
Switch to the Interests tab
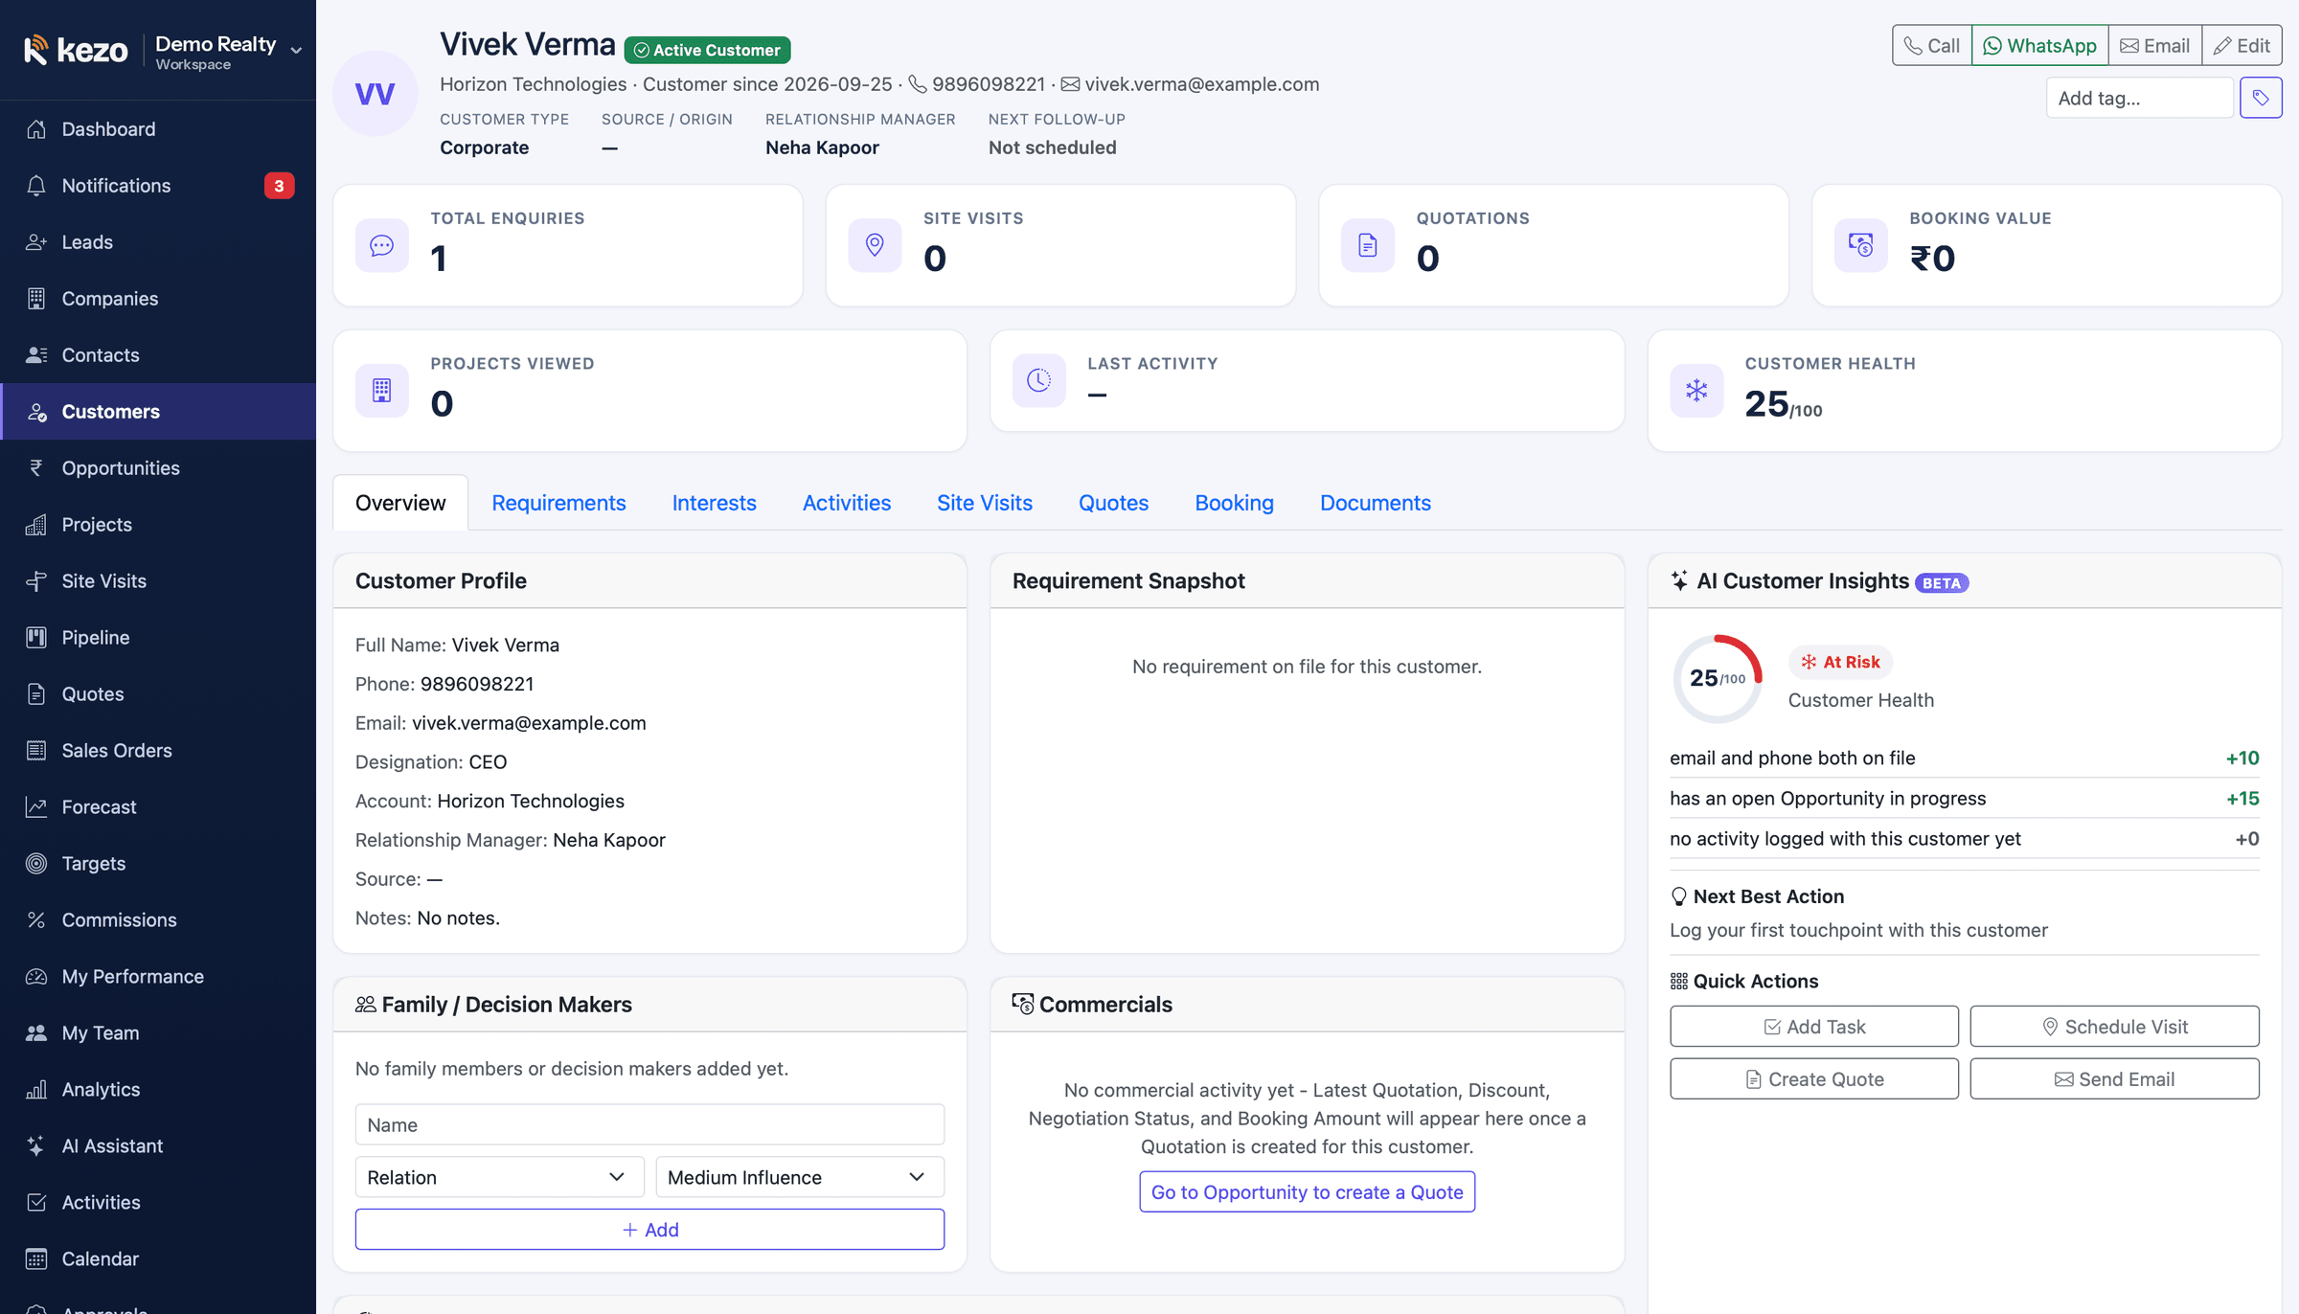click(x=714, y=503)
